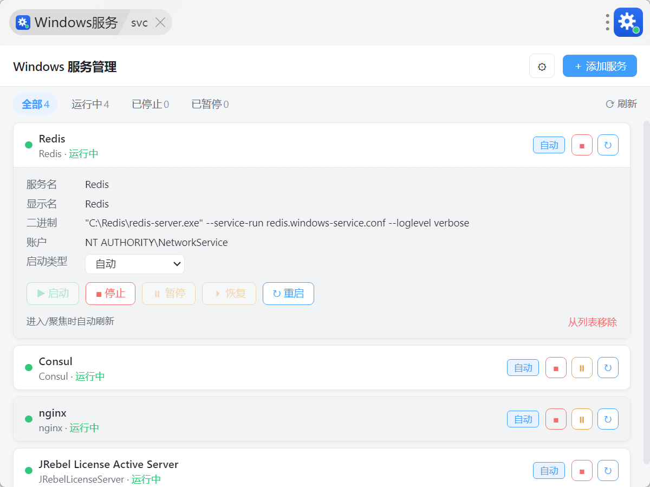
Task: Restart the JRebel License Active Server service
Action: (x=608, y=471)
